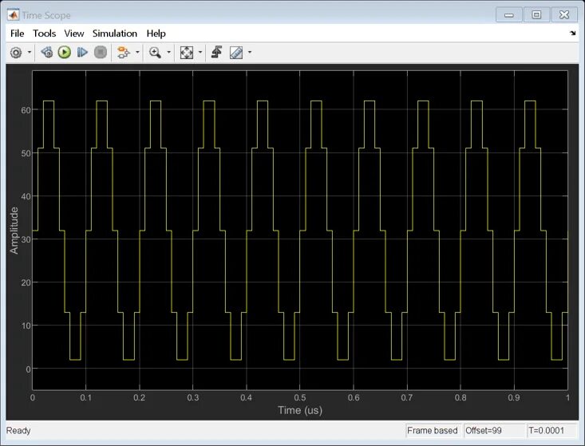Click the Ready status text
Screen dimensions: 585x446
(x=18, y=431)
